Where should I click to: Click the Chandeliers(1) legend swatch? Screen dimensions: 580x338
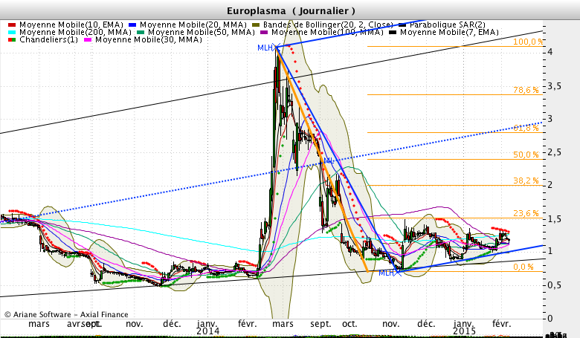[x=12, y=40]
